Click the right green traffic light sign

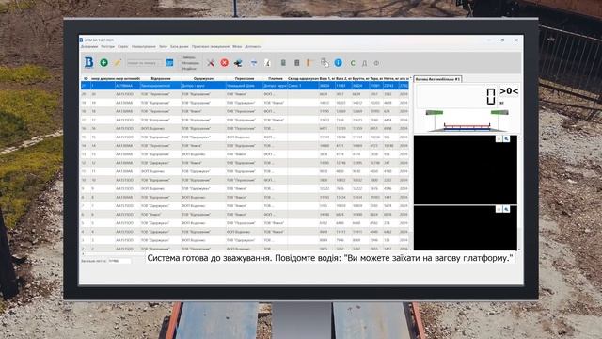499,113
